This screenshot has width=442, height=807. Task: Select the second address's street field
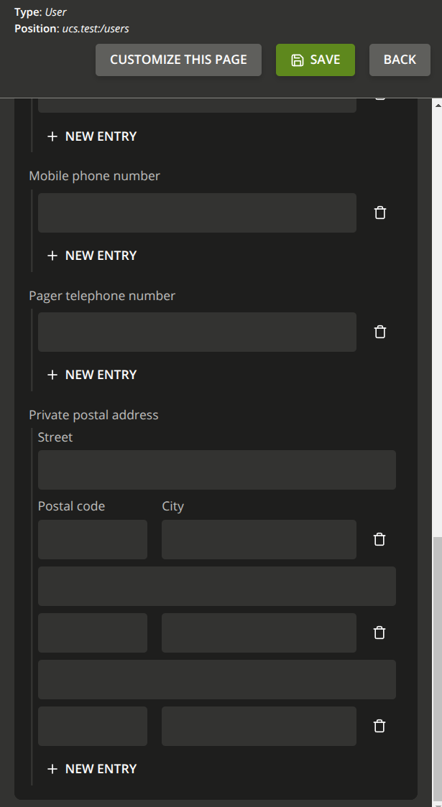tap(216, 586)
